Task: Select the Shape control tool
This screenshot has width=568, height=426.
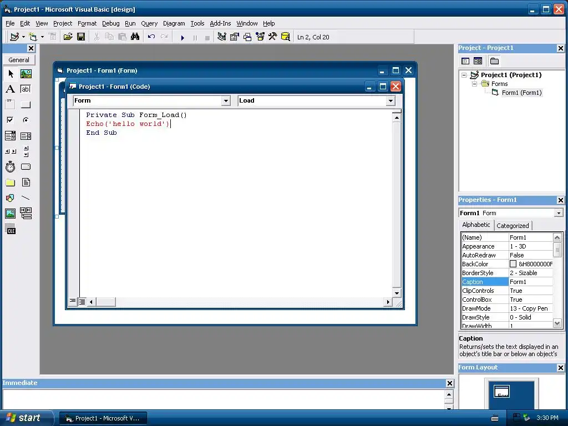Action: [x=11, y=198]
